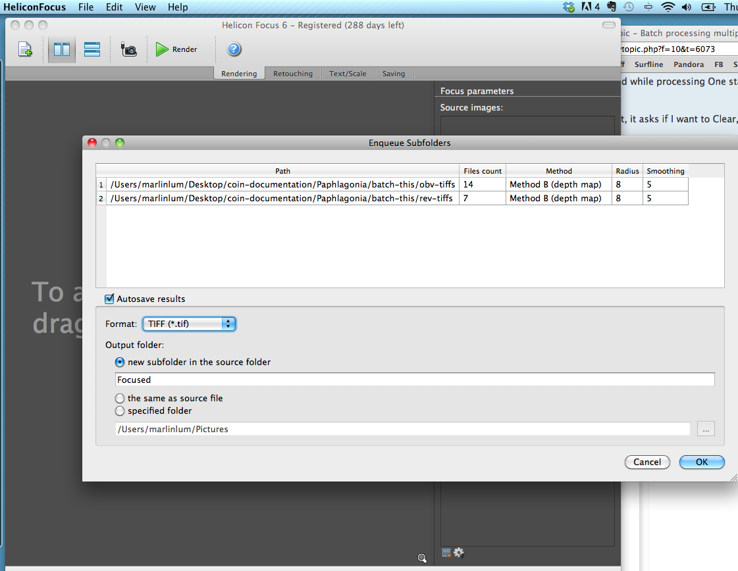The image size is (738, 571).
Task: Select 'the same as source file' option
Action: 120,399
